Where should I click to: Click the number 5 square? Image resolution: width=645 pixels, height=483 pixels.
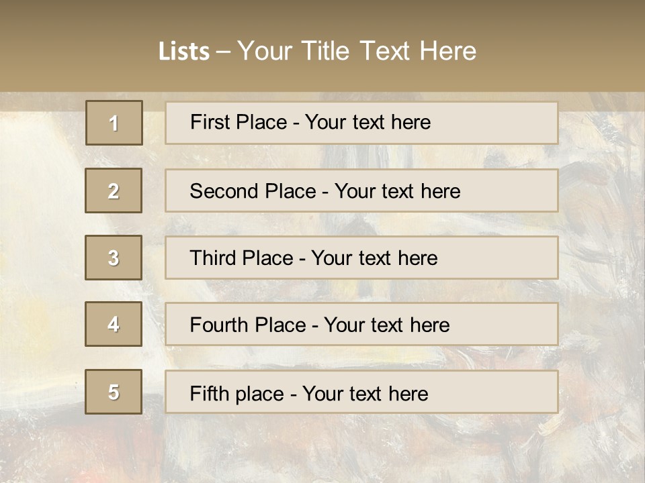click(x=114, y=392)
